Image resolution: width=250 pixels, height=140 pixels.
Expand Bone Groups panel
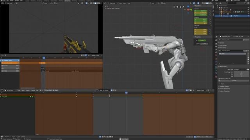(223, 45)
